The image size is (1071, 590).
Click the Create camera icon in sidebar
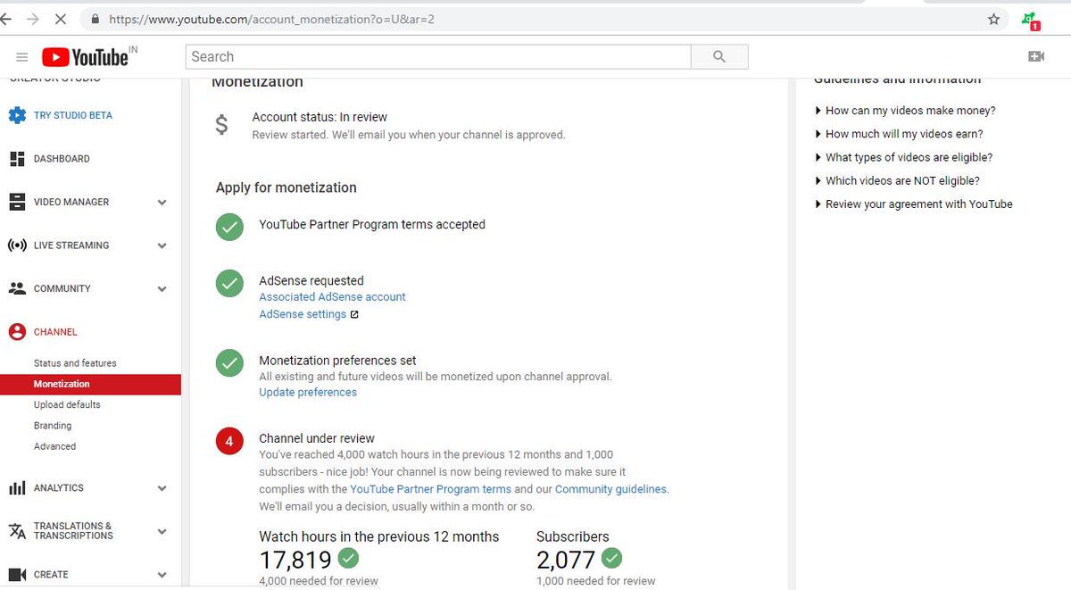coord(17,575)
